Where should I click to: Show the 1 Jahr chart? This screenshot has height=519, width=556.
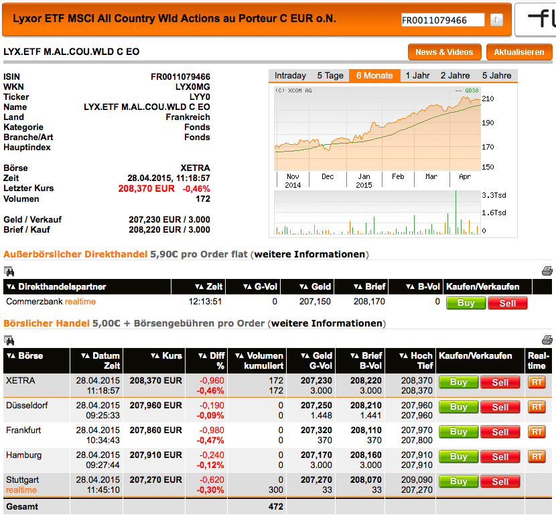pos(417,76)
